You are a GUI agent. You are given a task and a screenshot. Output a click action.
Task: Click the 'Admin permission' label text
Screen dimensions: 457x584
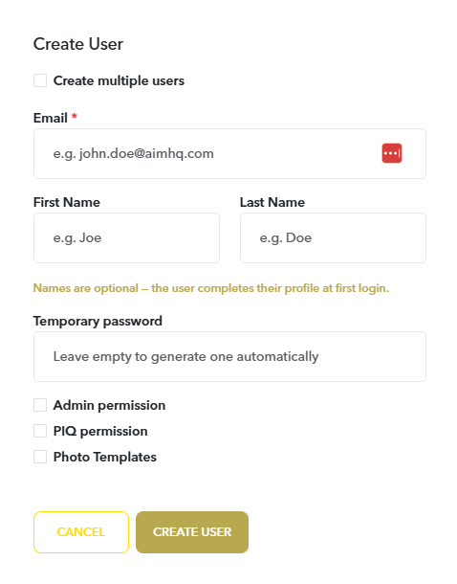(x=109, y=405)
